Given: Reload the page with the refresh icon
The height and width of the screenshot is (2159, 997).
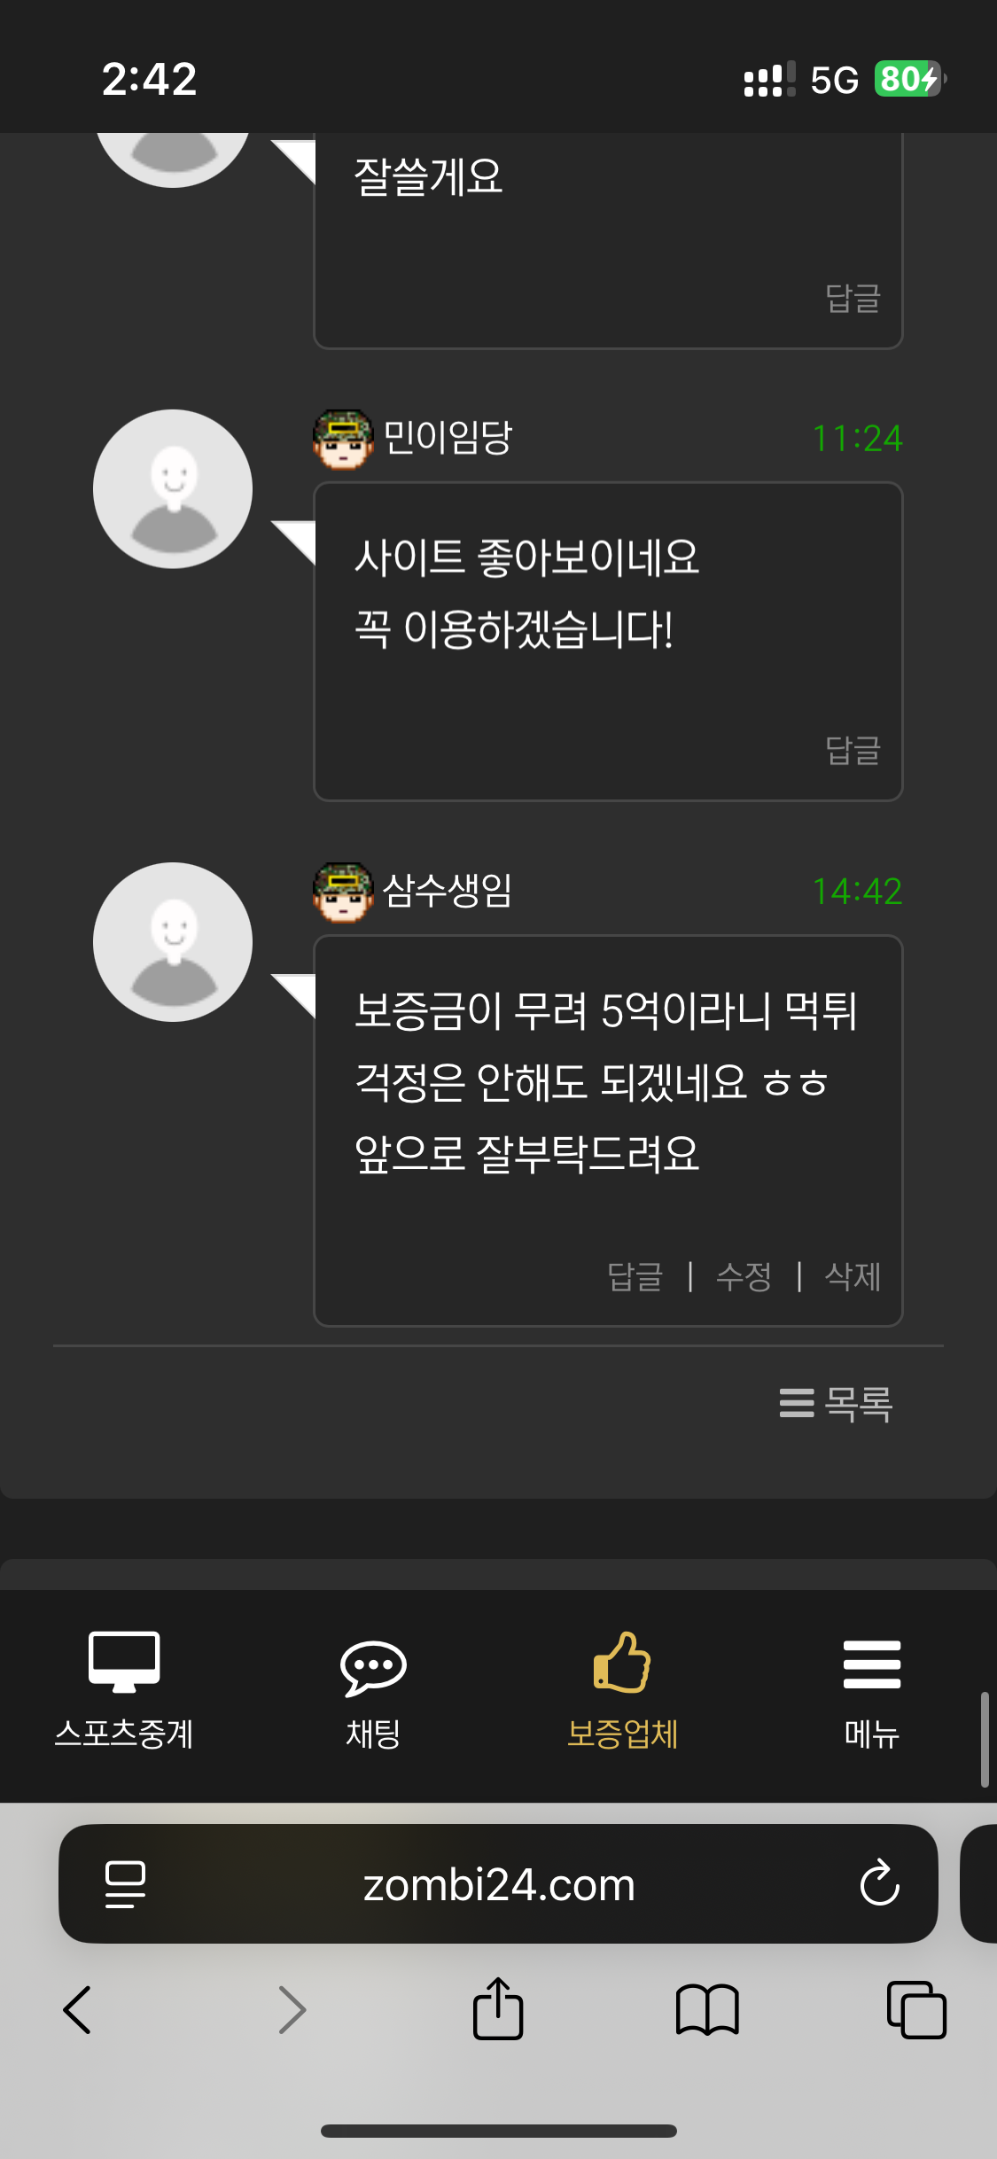Looking at the screenshot, I should (x=879, y=1882).
